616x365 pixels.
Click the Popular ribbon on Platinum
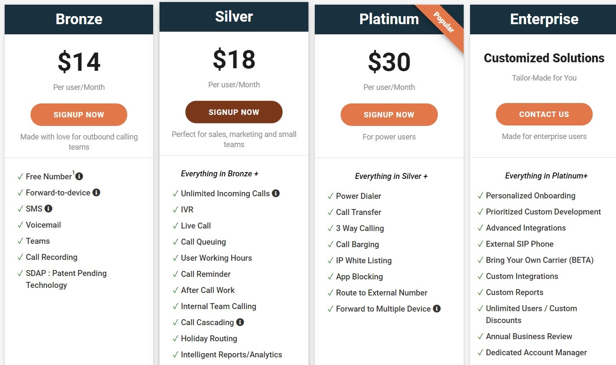point(443,22)
